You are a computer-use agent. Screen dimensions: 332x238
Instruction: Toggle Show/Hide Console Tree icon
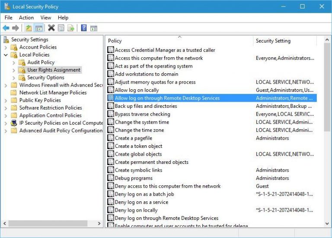point(39,28)
